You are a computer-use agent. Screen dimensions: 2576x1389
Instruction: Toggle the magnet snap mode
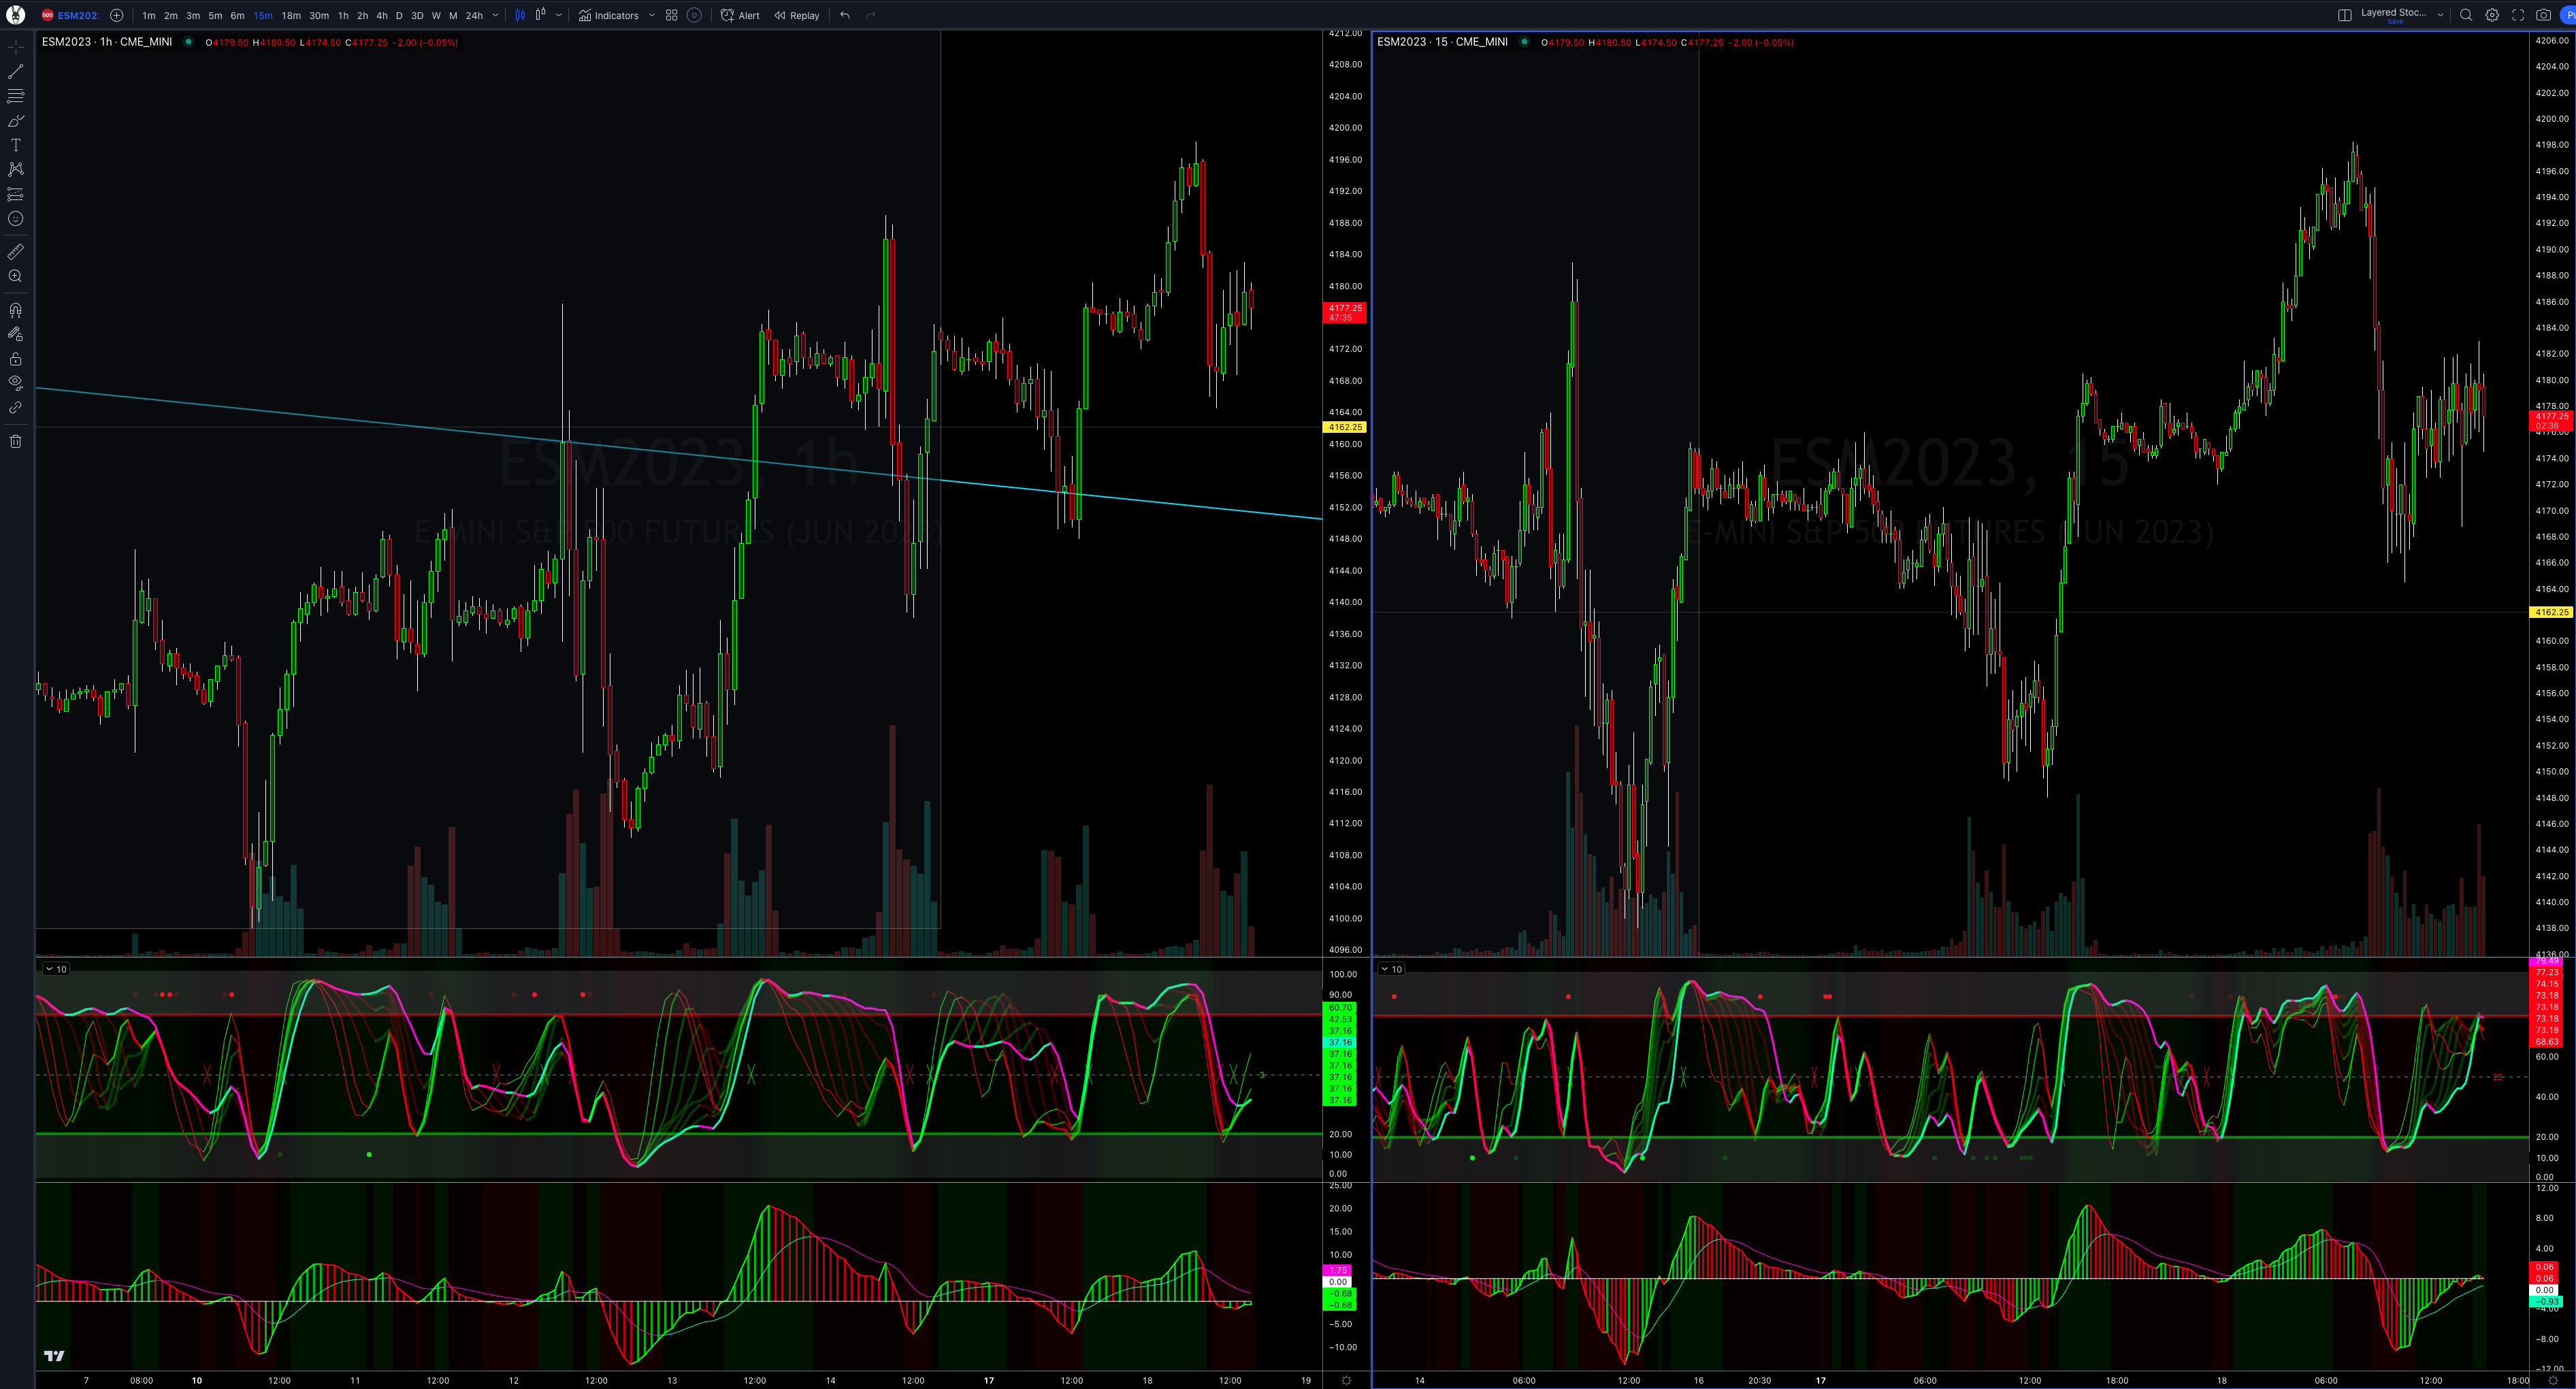(15, 310)
